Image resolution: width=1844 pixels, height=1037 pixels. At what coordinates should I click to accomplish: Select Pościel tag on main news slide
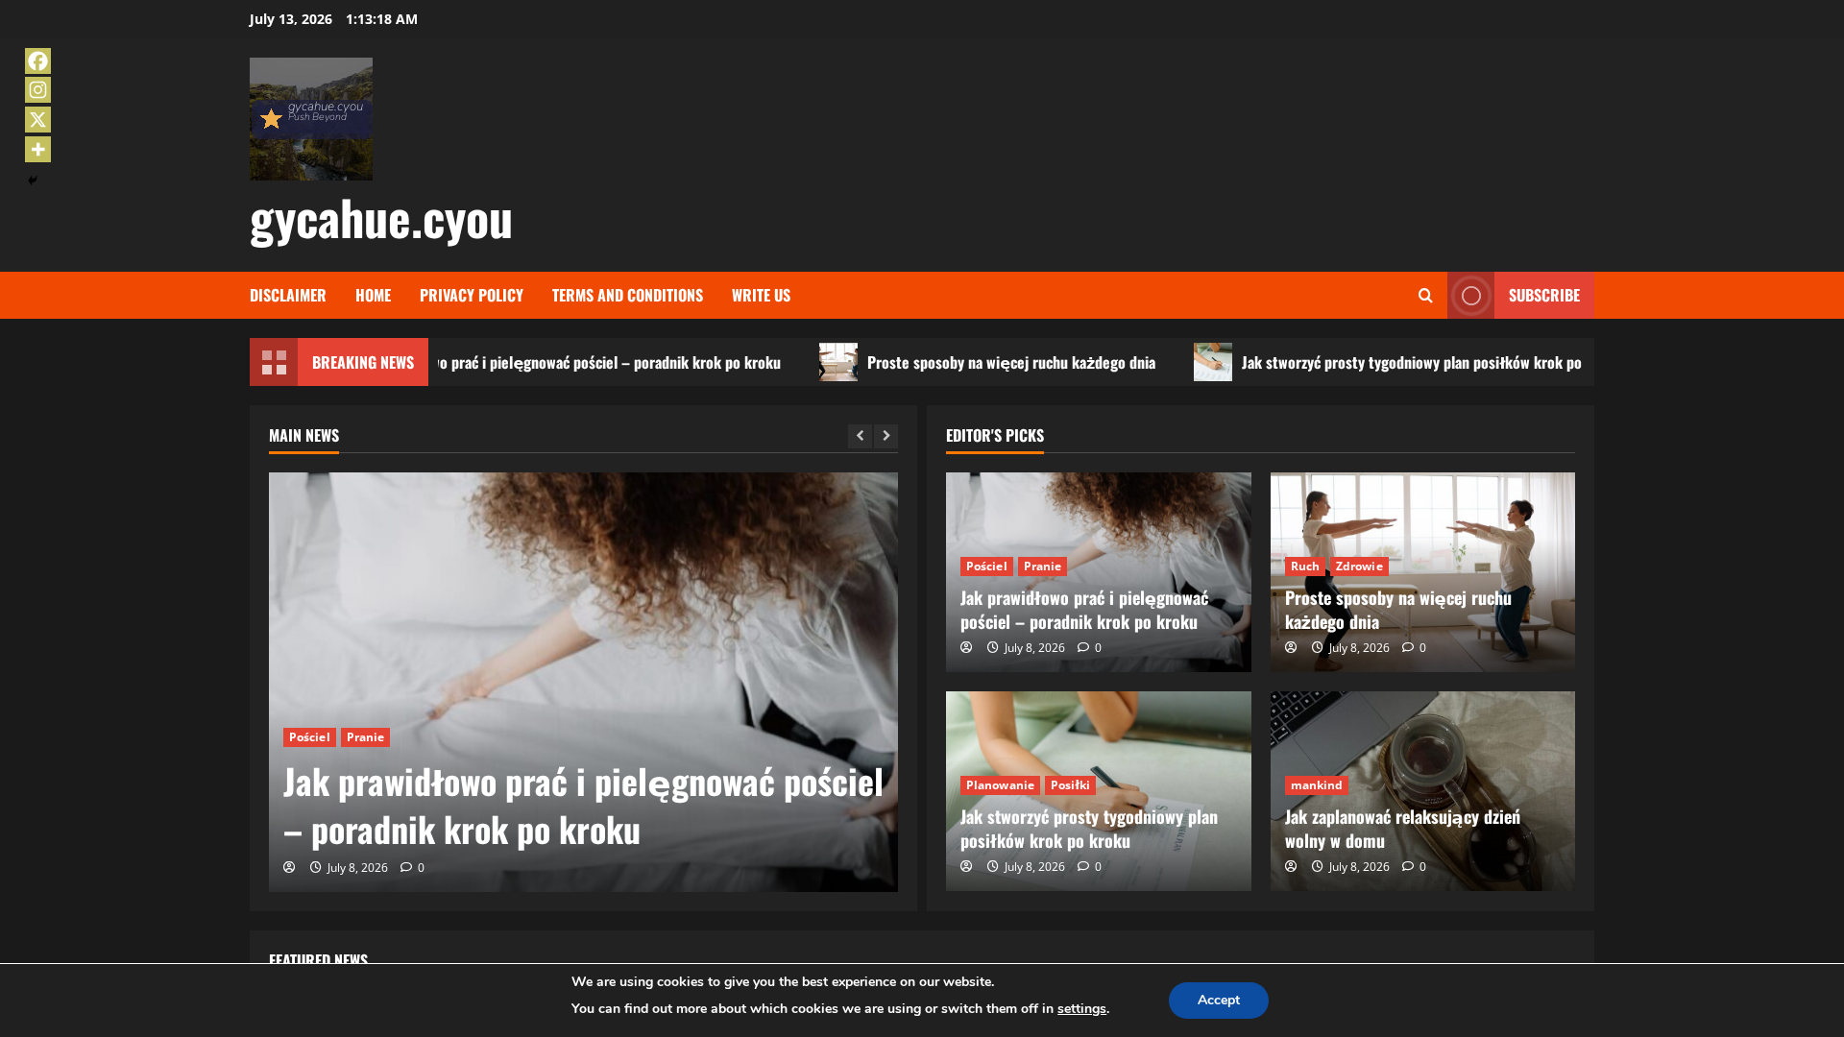(x=309, y=737)
